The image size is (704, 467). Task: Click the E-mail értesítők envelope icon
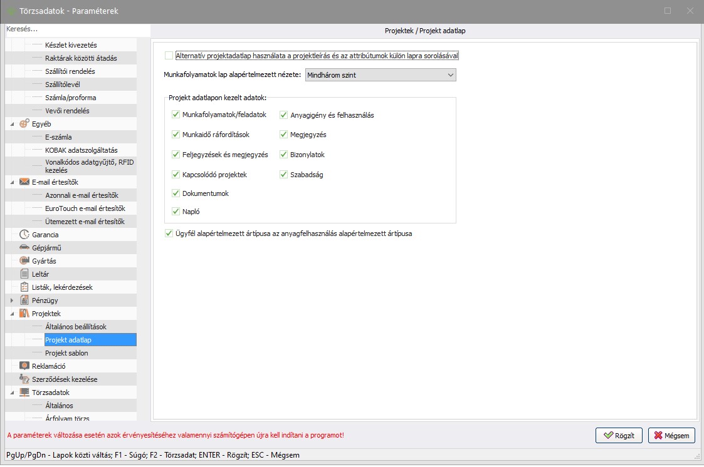pos(24,182)
